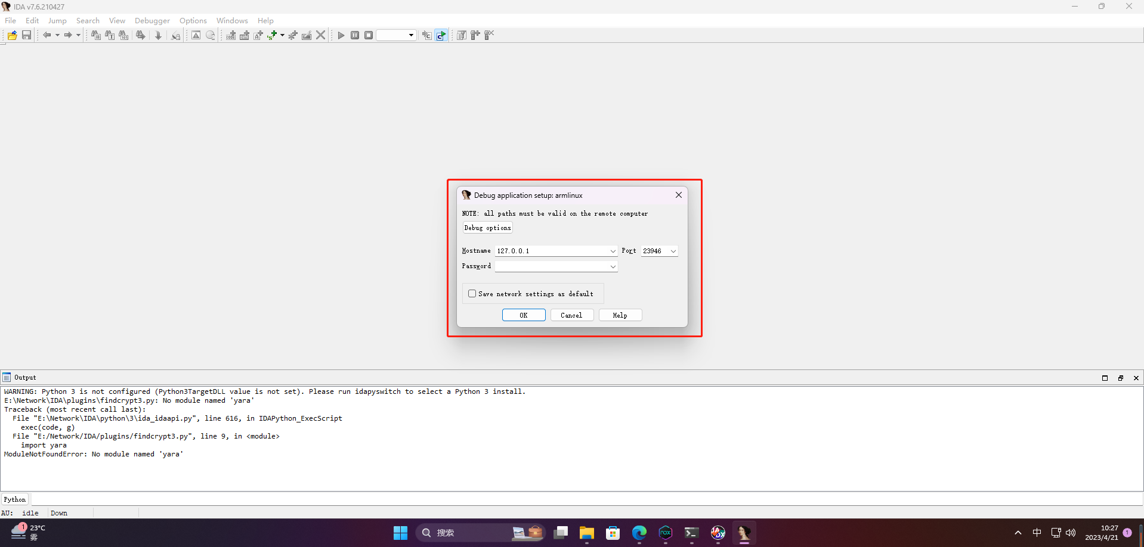Close the Debug application setup dialog
Screen dimensions: 1144x547
click(x=679, y=195)
